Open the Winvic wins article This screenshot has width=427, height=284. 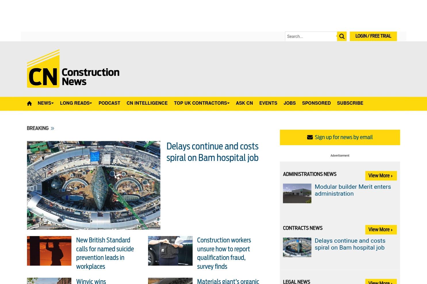tap(91, 281)
